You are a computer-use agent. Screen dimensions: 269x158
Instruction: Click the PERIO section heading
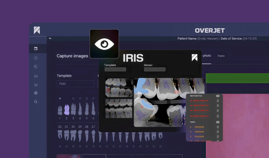point(193,122)
